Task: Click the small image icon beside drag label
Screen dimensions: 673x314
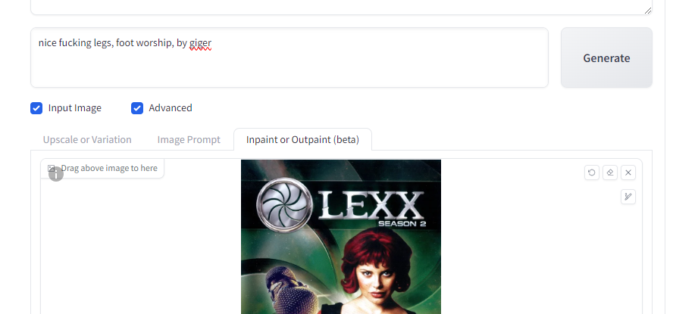Action: click(x=51, y=169)
